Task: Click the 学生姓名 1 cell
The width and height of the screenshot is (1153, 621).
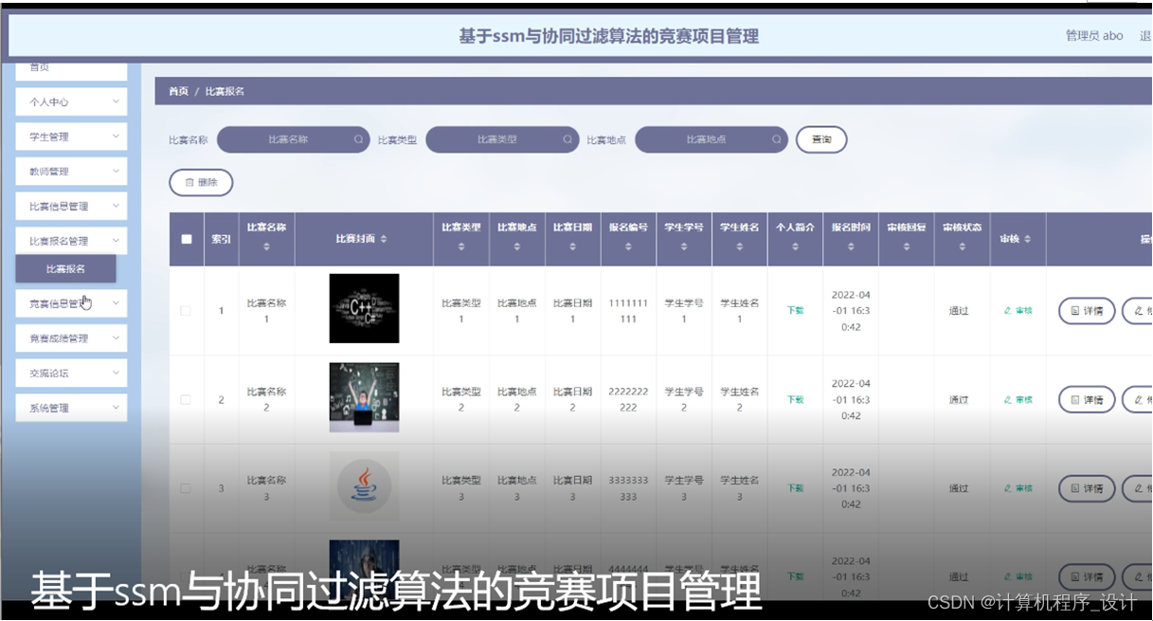Action: (x=739, y=311)
